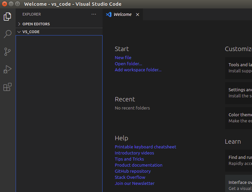
Task: Open the GitHub repository link
Action: click(133, 171)
